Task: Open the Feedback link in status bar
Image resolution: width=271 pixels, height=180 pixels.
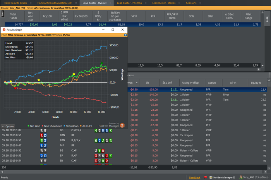Action: (x=195, y=177)
